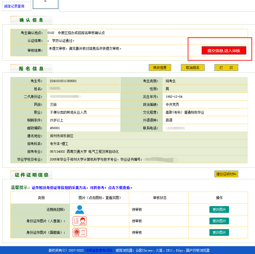Open the 点击下载查看 tip link
The image size is (255, 254).
(x=120, y=188)
